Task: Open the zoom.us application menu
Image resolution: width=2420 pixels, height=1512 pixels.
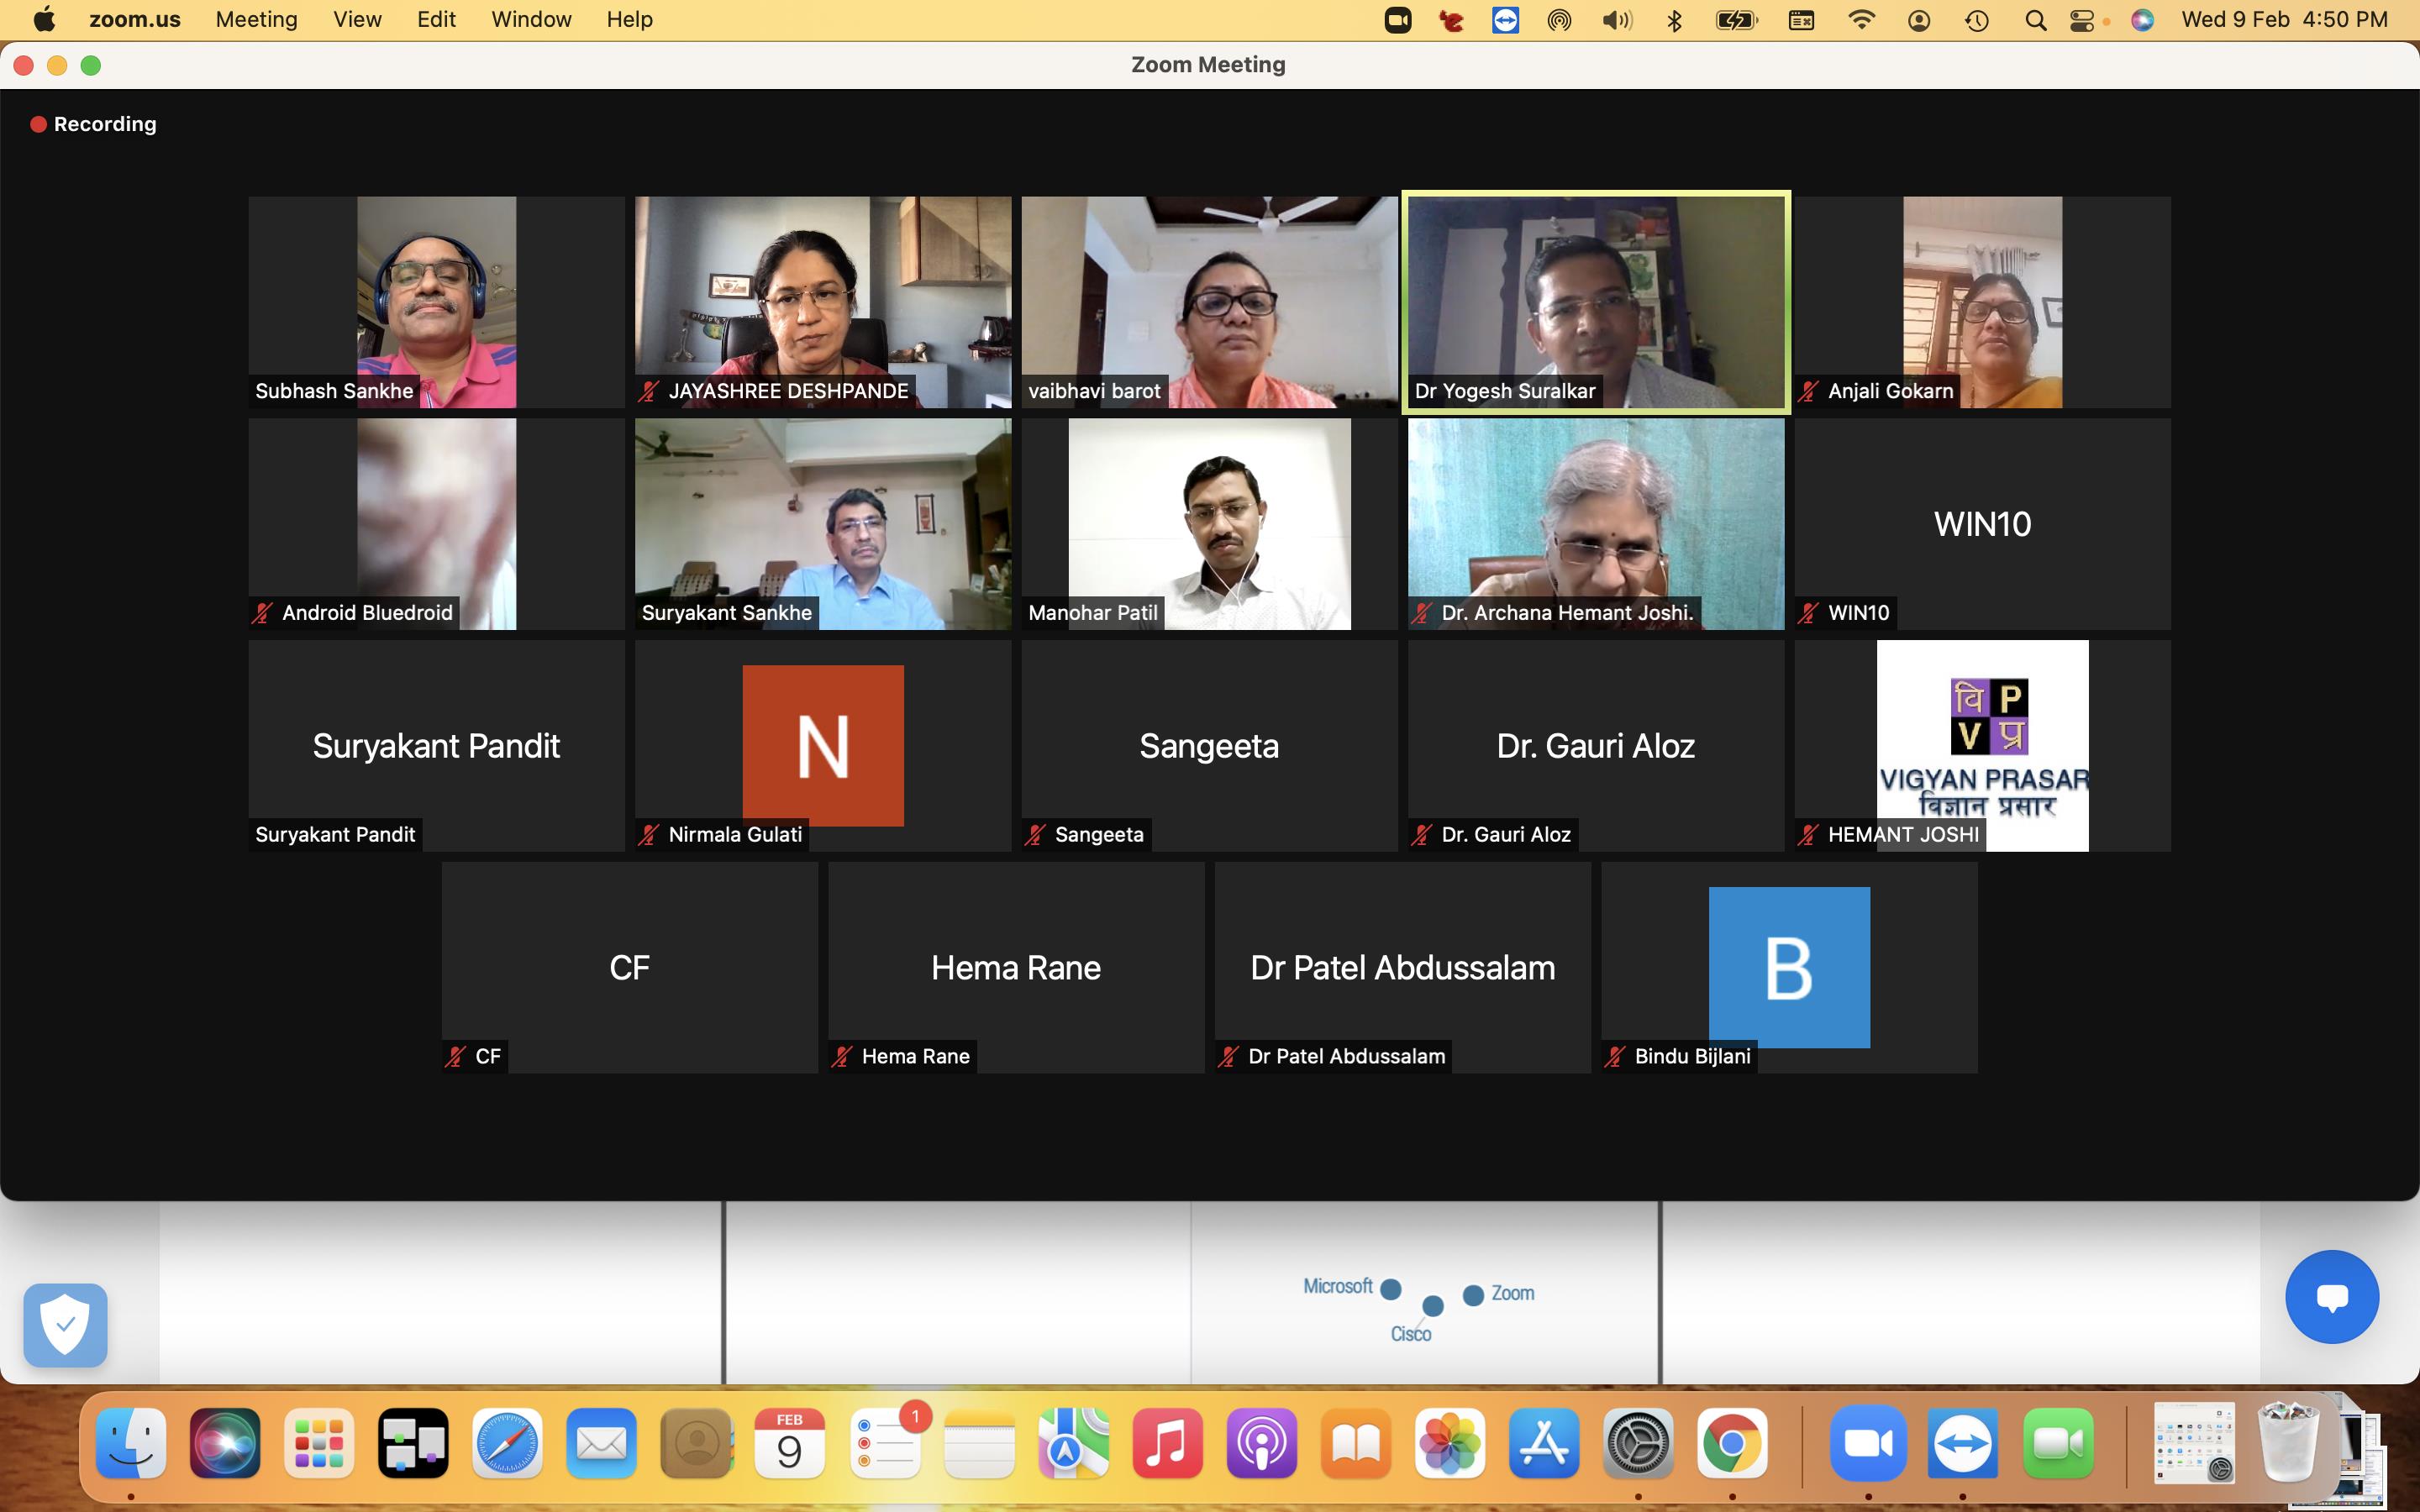Action: point(135,19)
